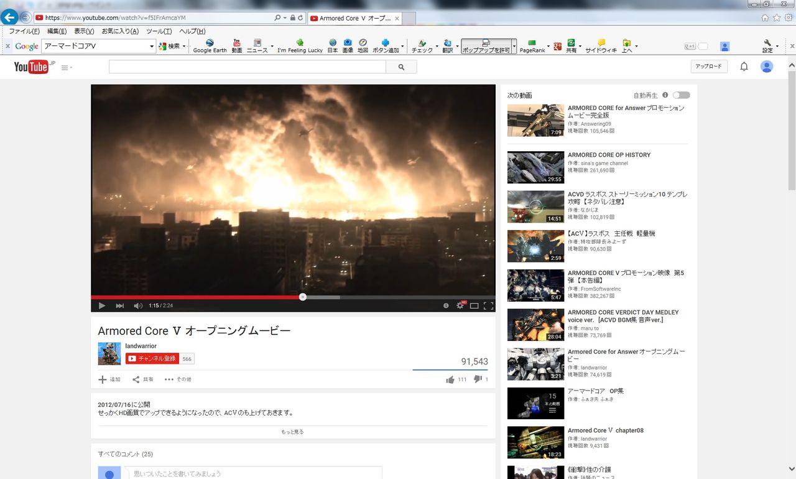Click the watch later clock icon in player
Image resolution: width=796 pixels, height=479 pixels.
[446, 305]
